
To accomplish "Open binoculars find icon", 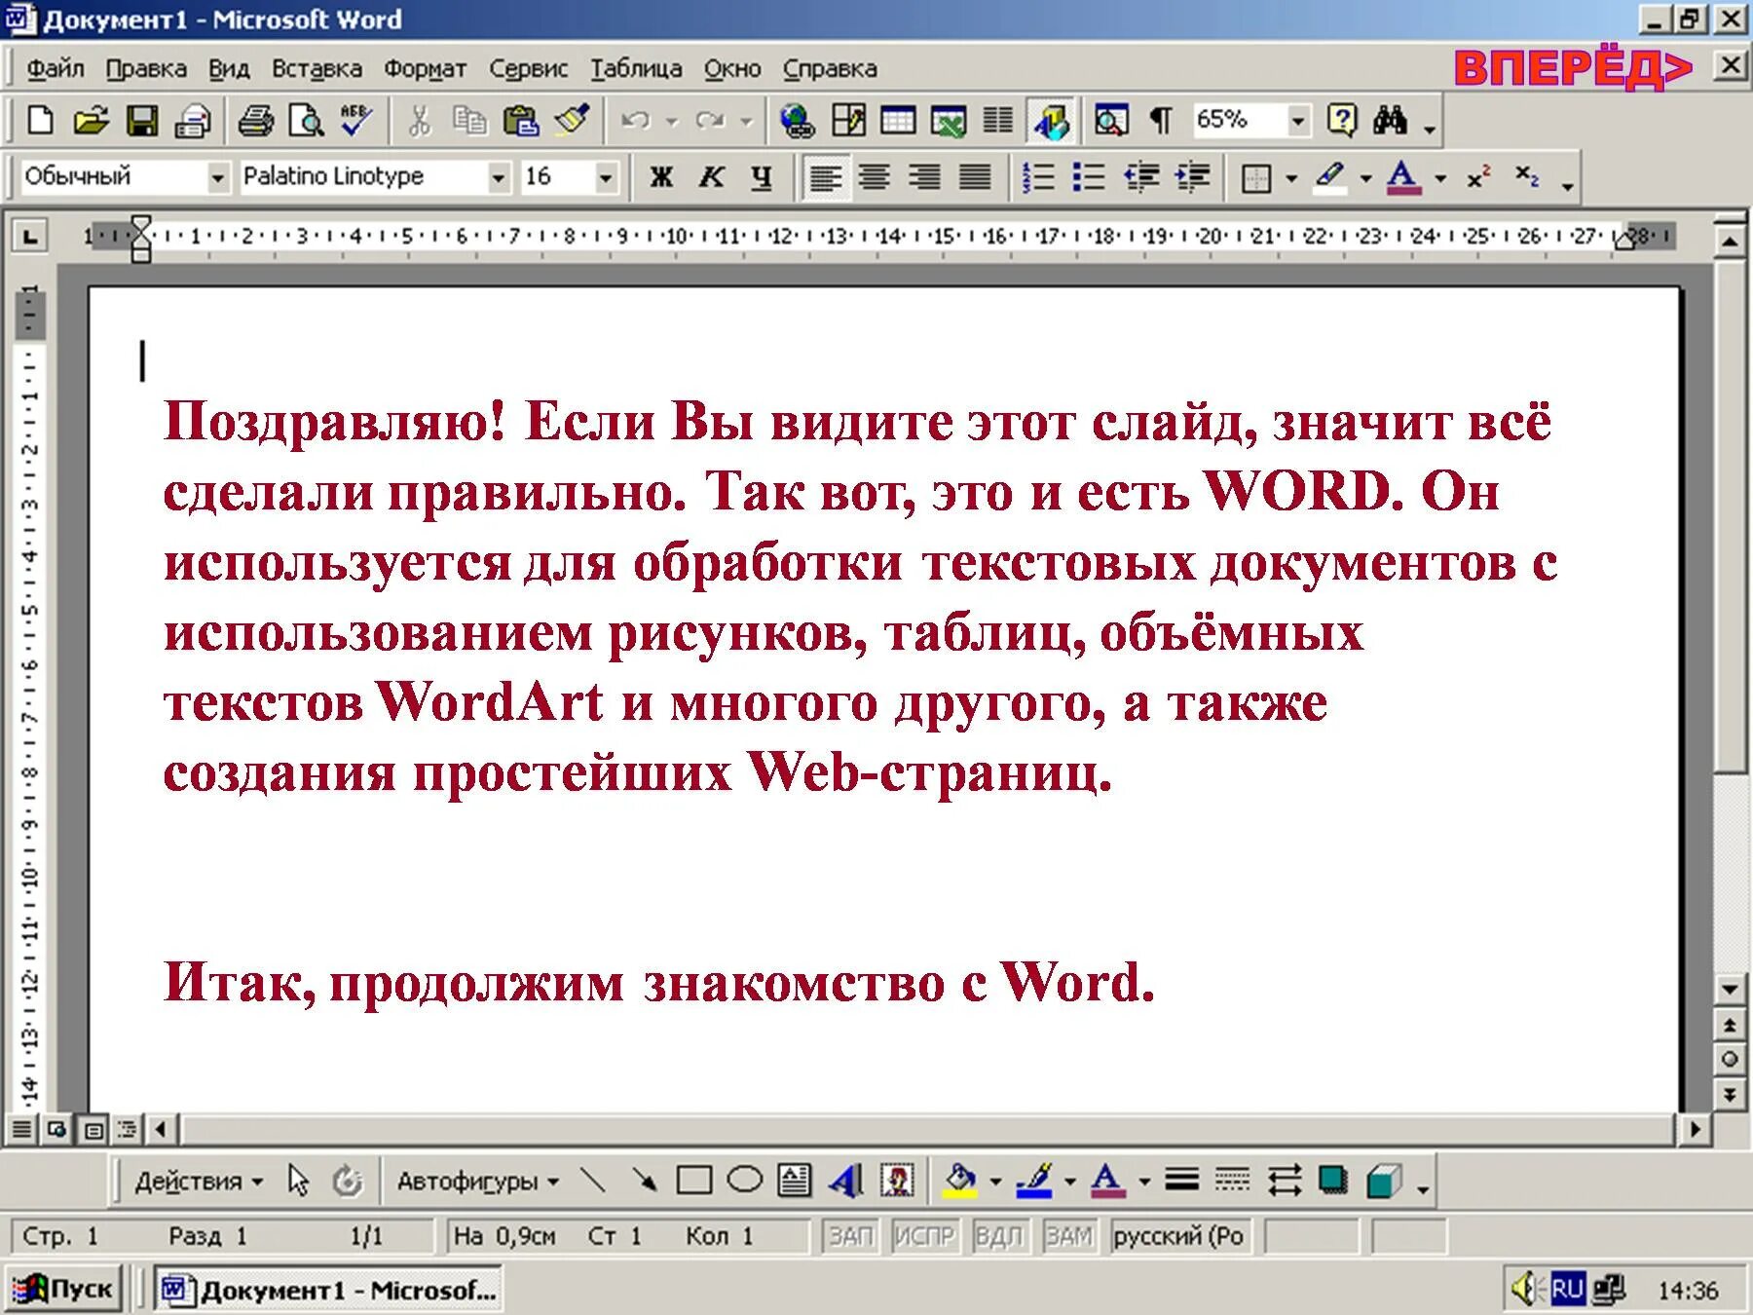I will (x=1390, y=121).
